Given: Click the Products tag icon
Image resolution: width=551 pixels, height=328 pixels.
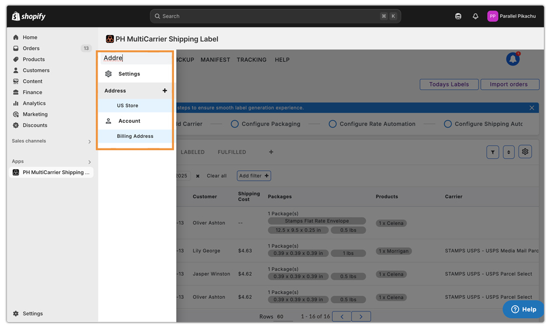Looking at the screenshot, I should pyautogui.click(x=16, y=59).
